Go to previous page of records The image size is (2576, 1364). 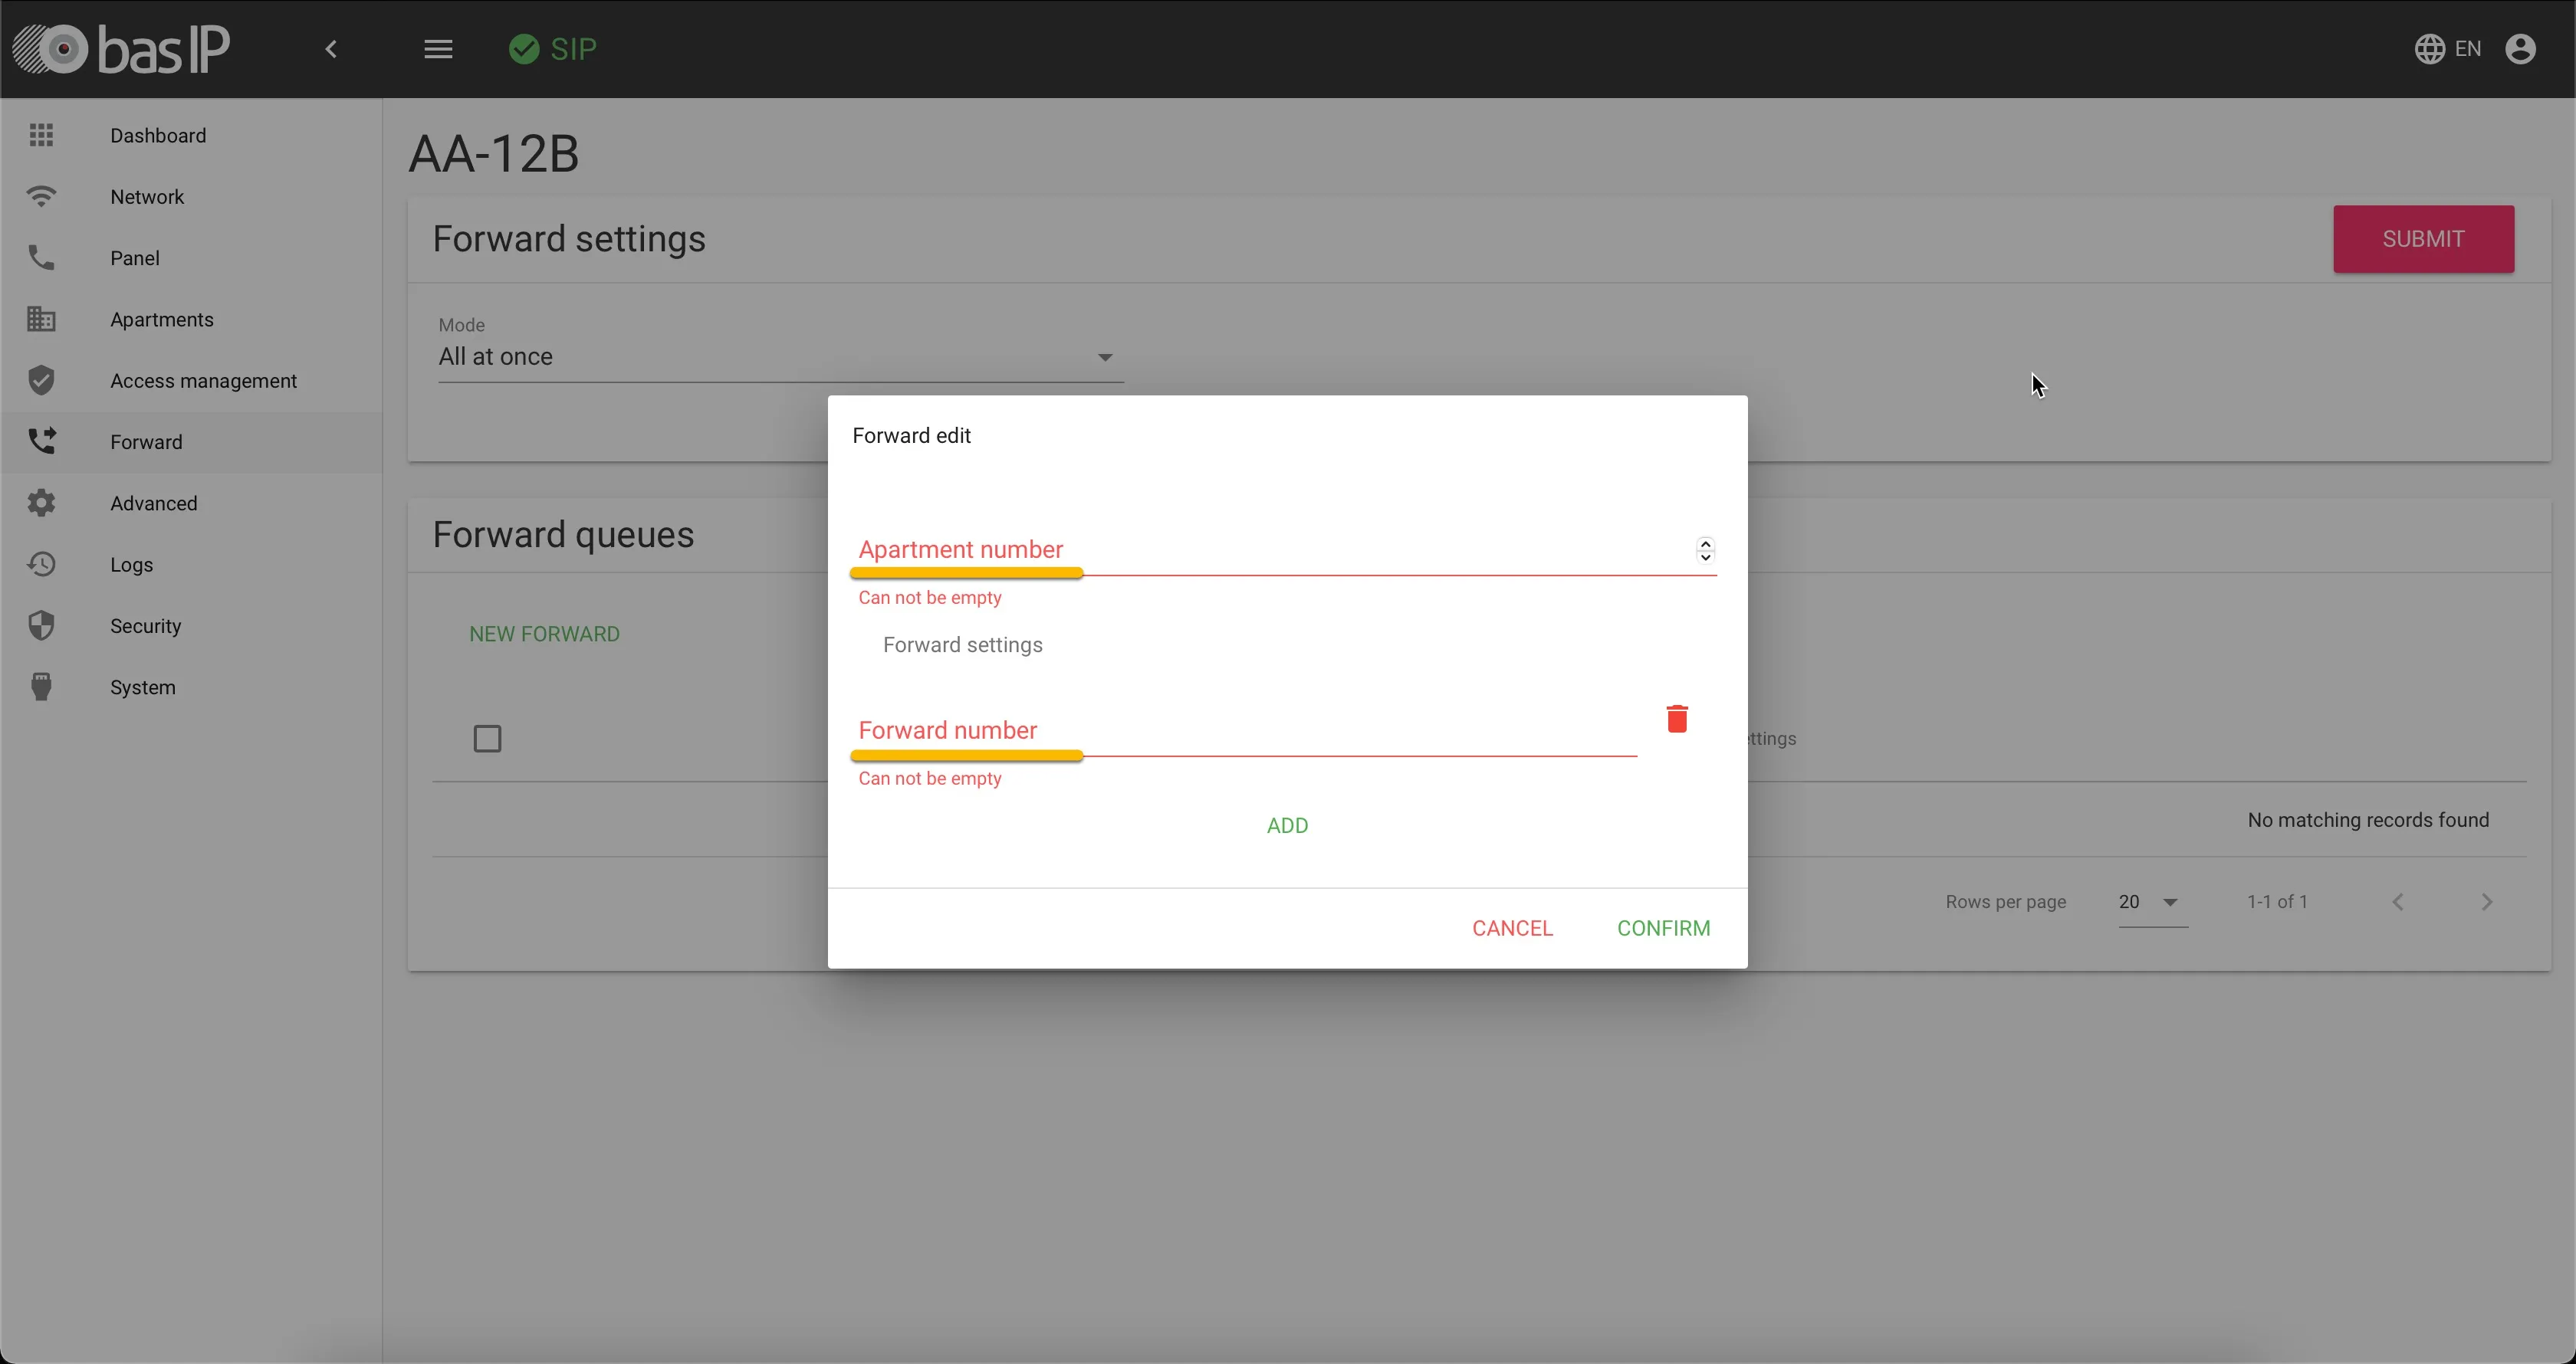[x=2397, y=903]
